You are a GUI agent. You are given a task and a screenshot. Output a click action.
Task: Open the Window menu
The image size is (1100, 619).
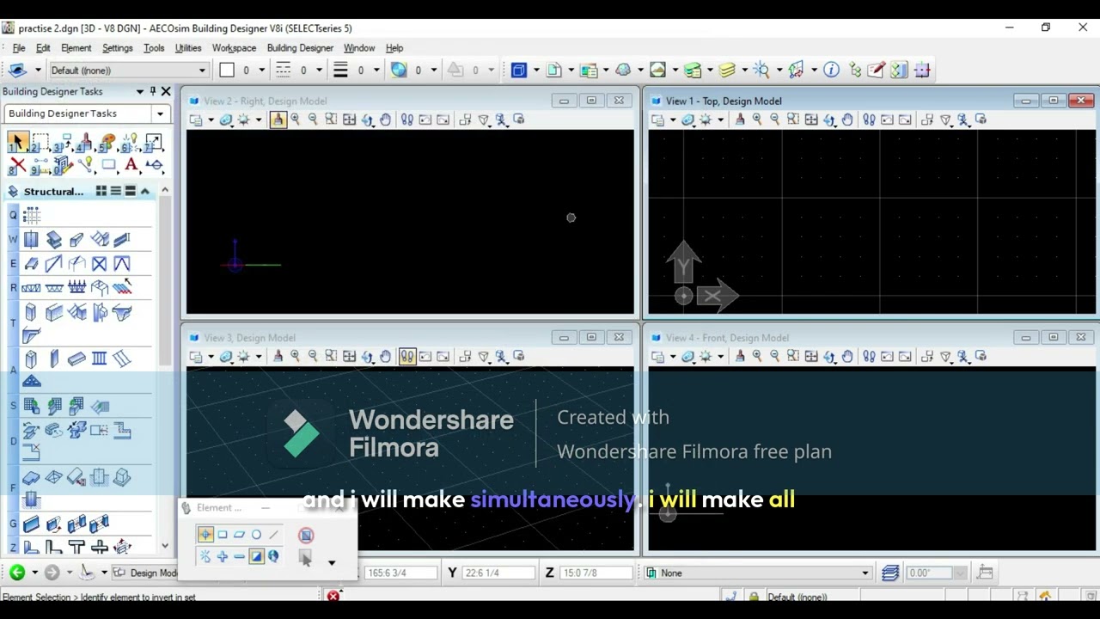359,48
